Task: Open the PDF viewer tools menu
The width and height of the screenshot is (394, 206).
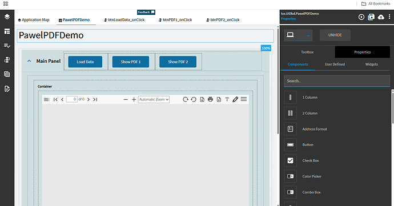Action: (x=244, y=99)
